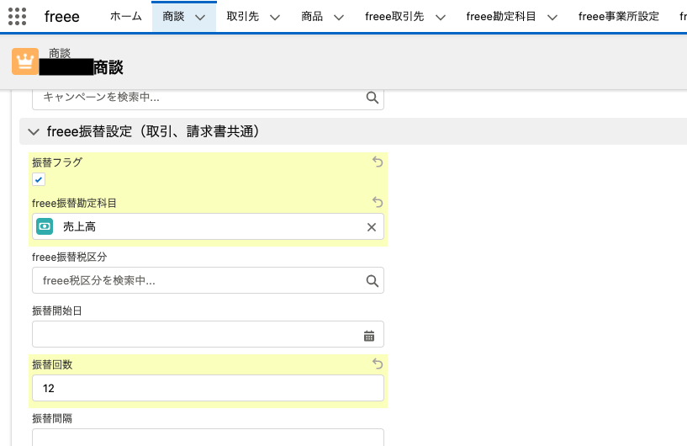Select the freee取引先 navigation tab
The image size is (687, 446).
click(x=394, y=16)
